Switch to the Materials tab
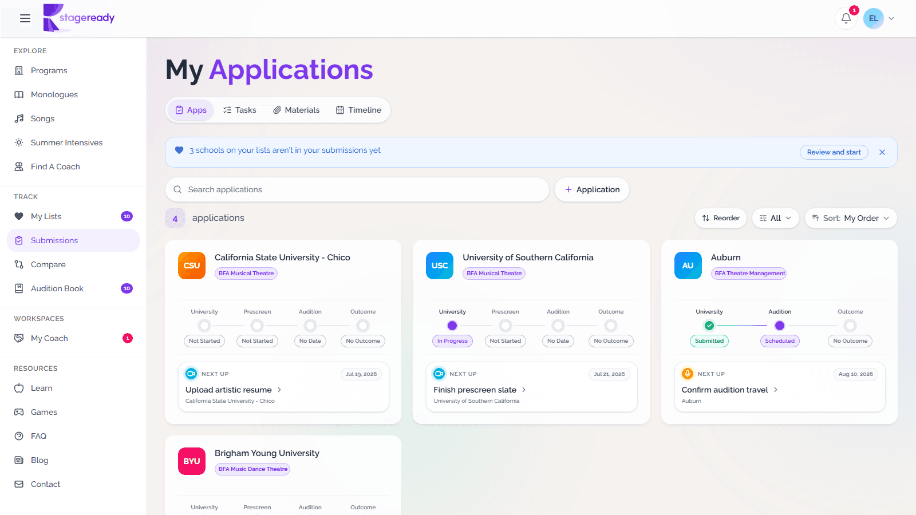 pyautogui.click(x=296, y=110)
